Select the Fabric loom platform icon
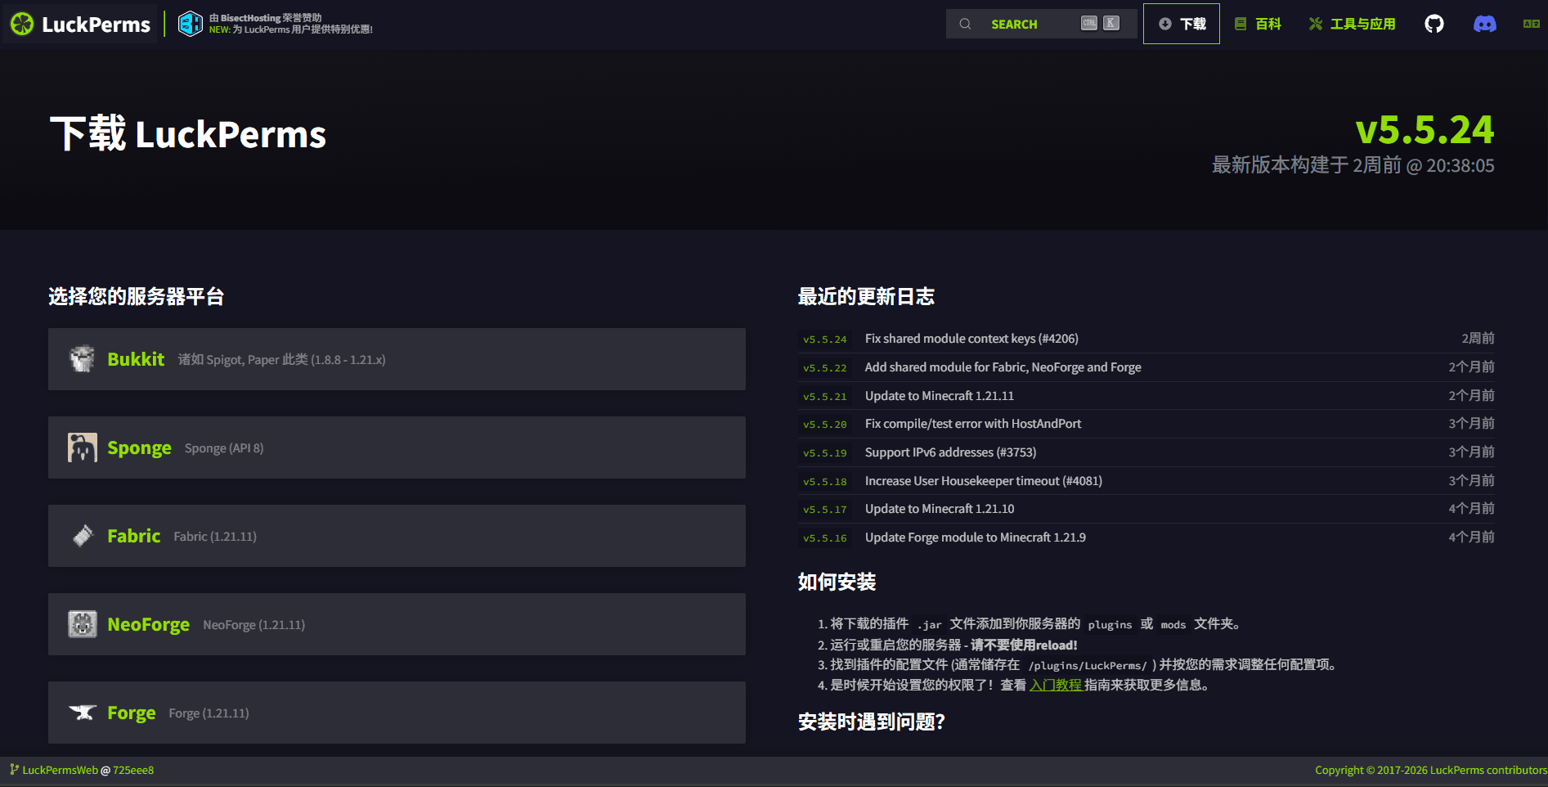Image resolution: width=1548 pixels, height=787 pixels. click(82, 536)
